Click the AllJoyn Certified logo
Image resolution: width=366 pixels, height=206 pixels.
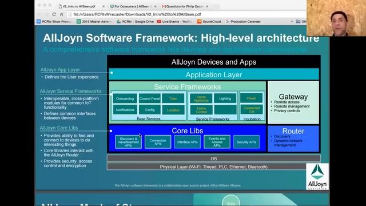click(x=317, y=177)
